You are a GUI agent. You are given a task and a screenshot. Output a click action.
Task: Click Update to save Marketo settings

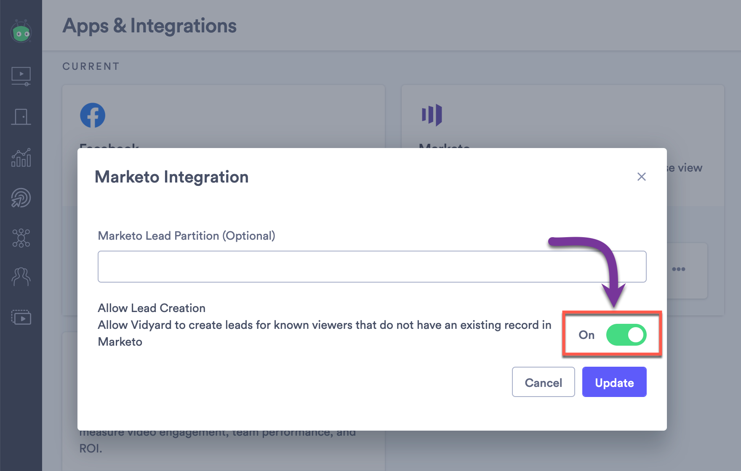(x=614, y=382)
